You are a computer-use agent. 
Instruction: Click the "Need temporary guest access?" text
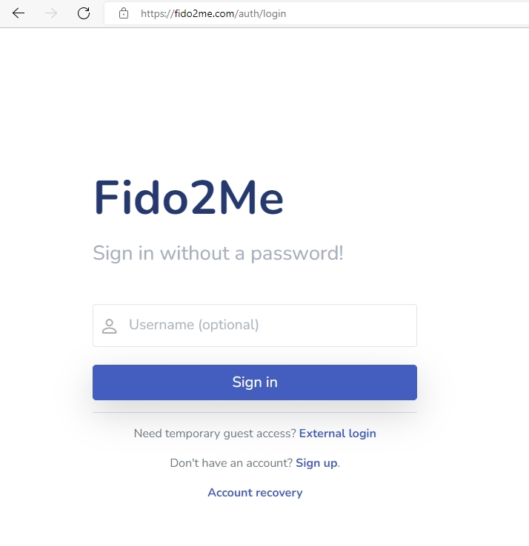click(215, 434)
